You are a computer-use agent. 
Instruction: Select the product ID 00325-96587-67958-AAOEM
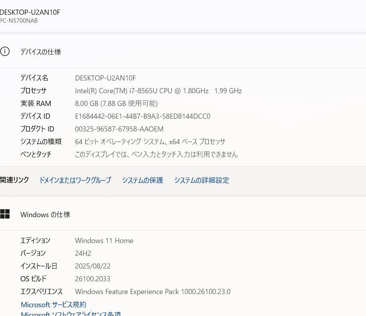click(x=119, y=129)
